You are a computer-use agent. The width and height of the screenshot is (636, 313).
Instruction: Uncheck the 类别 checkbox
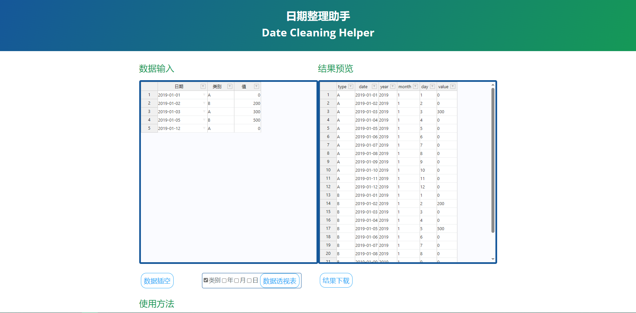pyautogui.click(x=206, y=280)
